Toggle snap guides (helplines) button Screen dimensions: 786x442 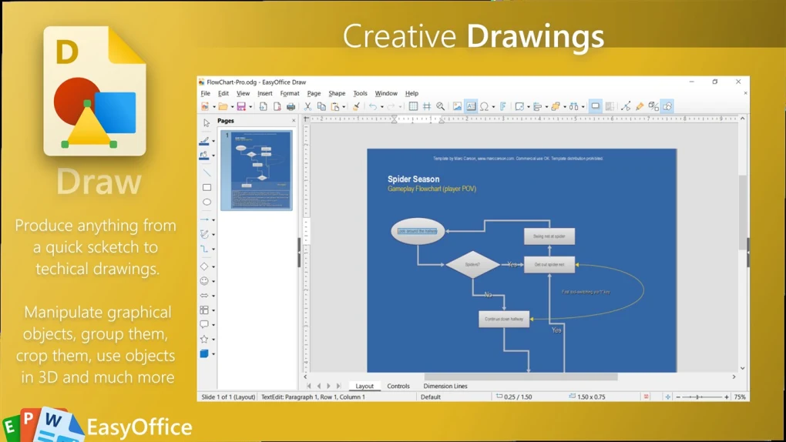click(x=427, y=106)
